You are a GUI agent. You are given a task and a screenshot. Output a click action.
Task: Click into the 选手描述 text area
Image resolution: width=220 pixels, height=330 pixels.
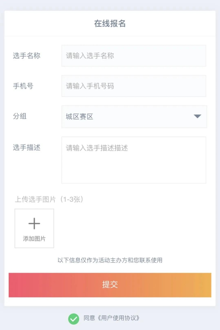(x=133, y=164)
